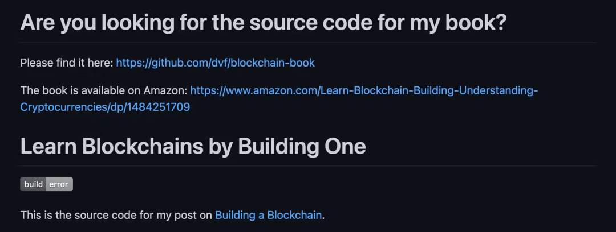Click the 'Please find it here:' text
Image resolution: width=616 pixels, height=232 pixels.
pyautogui.click(x=67, y=63)
